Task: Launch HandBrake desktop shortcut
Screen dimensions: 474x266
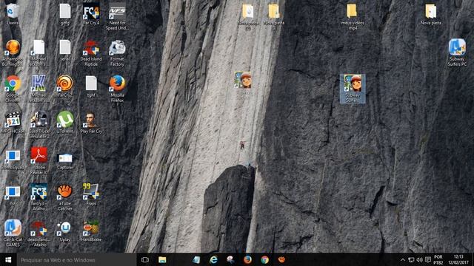Action: (x=91, y=231)
